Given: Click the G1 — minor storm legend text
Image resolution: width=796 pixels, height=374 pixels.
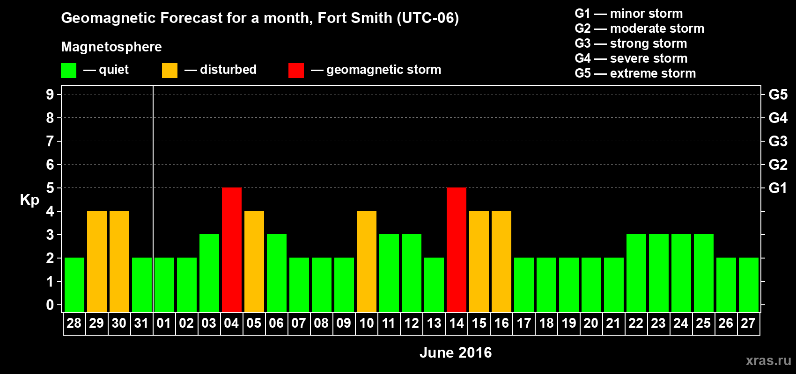Looking at the screenshot, I should 629,14.
